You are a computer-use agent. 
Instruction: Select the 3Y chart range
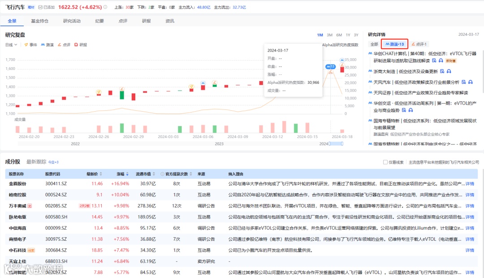(356, 35)
